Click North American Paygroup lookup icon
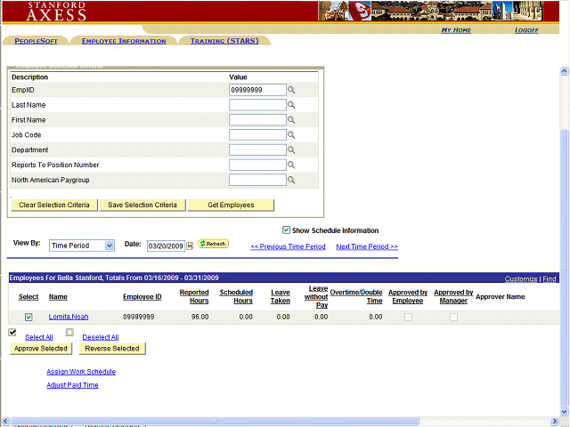The image size is (570, 427). click(291, 181)
